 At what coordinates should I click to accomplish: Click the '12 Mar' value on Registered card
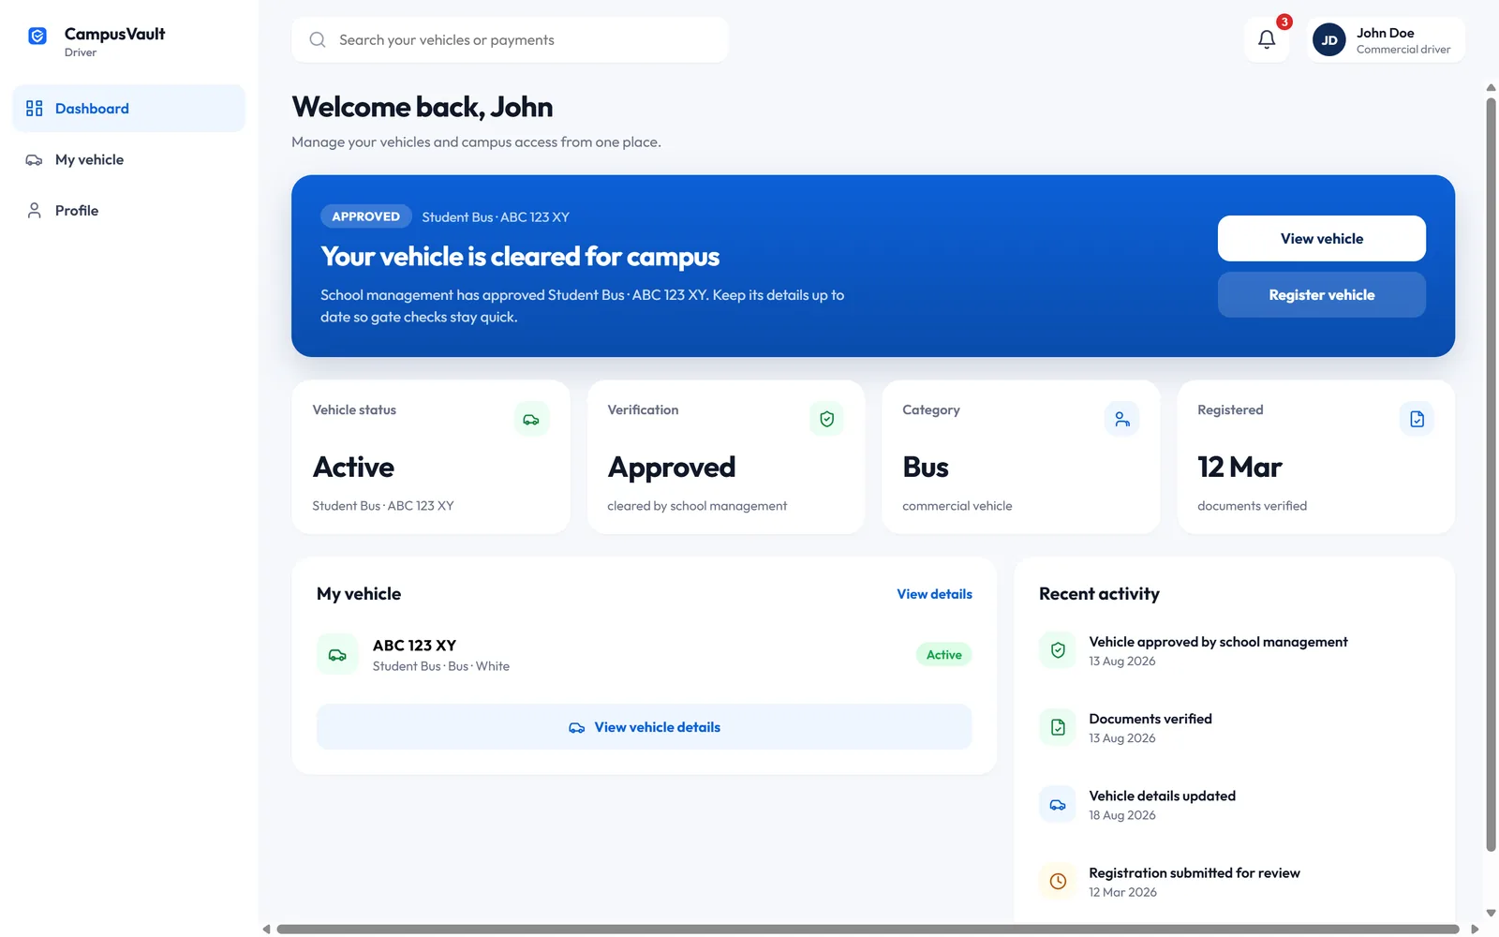pyautogui.click(x=1239, y=467)
